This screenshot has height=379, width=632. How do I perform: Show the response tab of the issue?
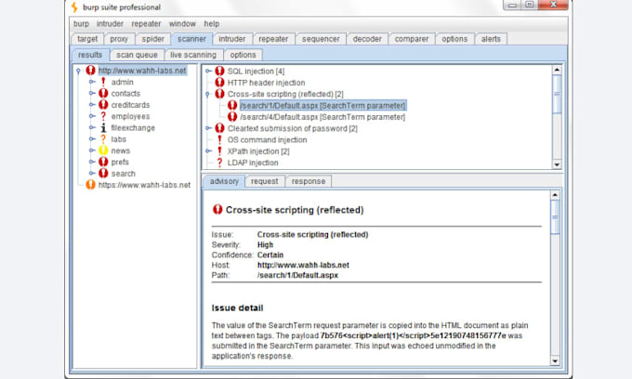click(309, 181)
